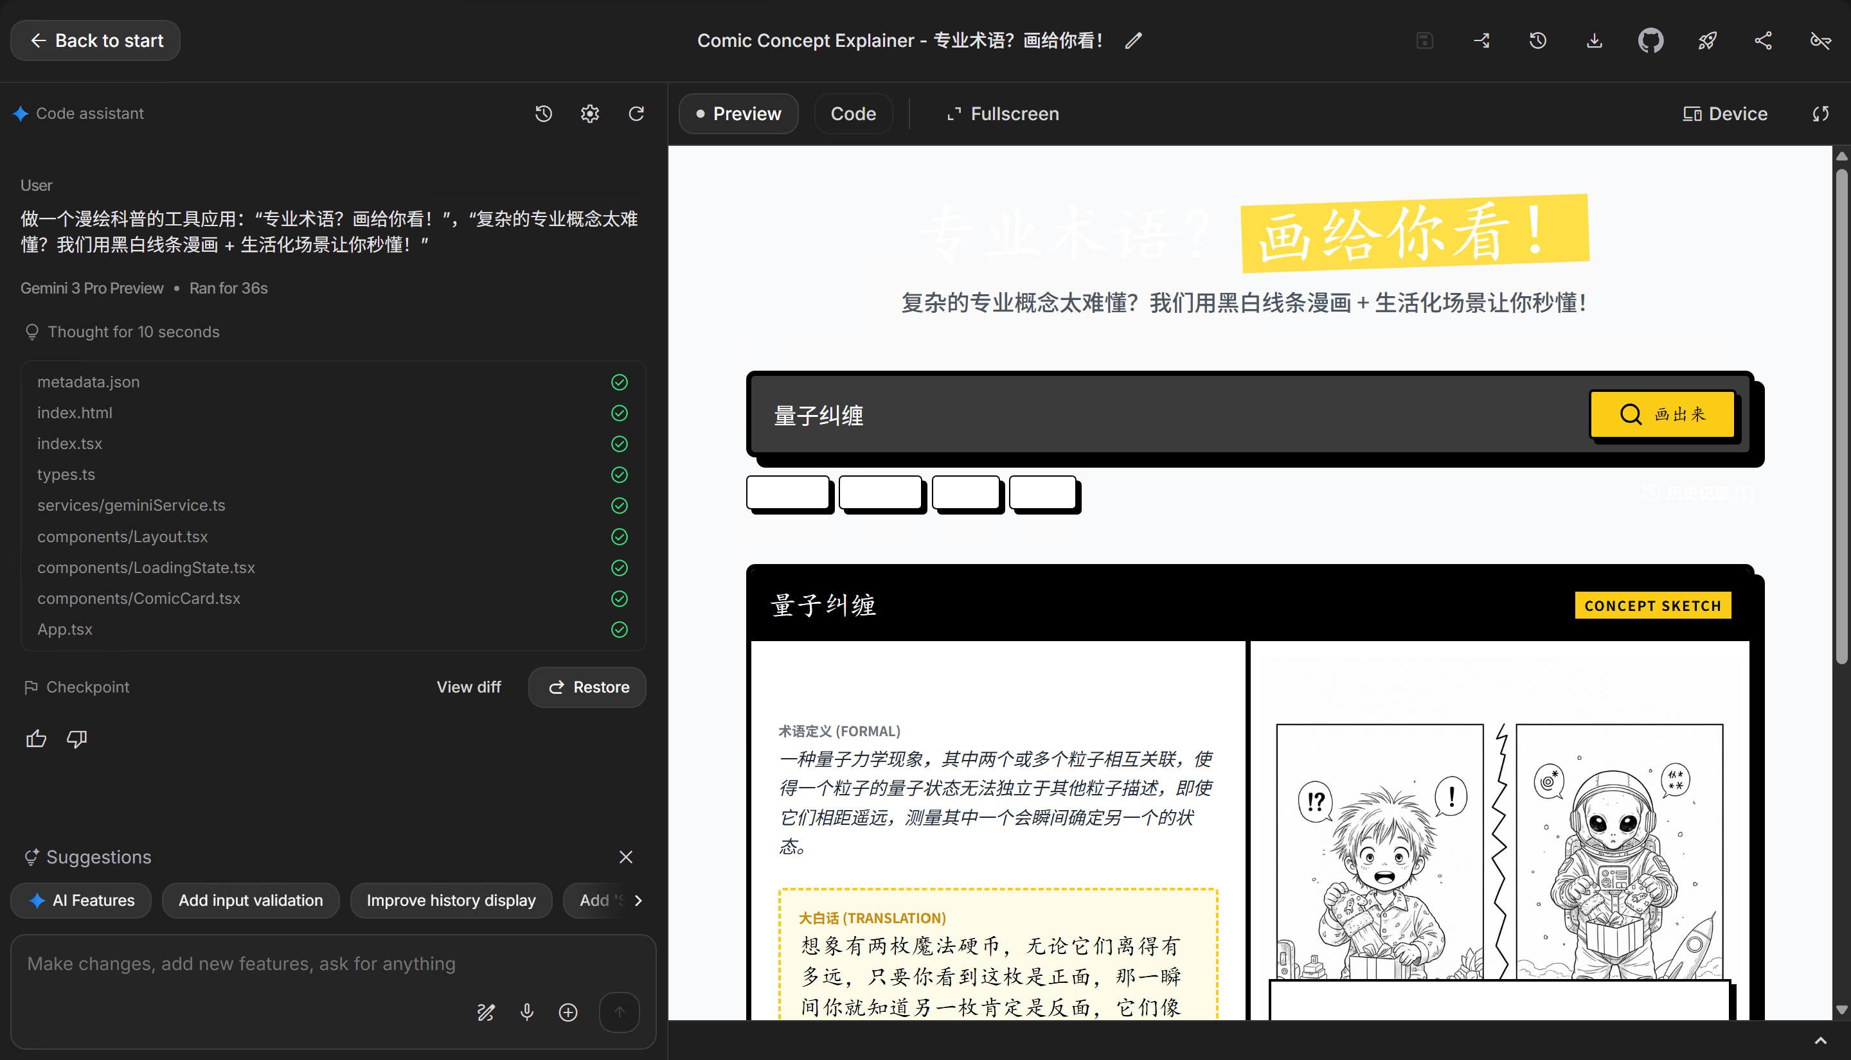Click scrollbar down arrow in preview
The width and height of the screenshot is (1851, 1060).
[x=1841, y=1011]
